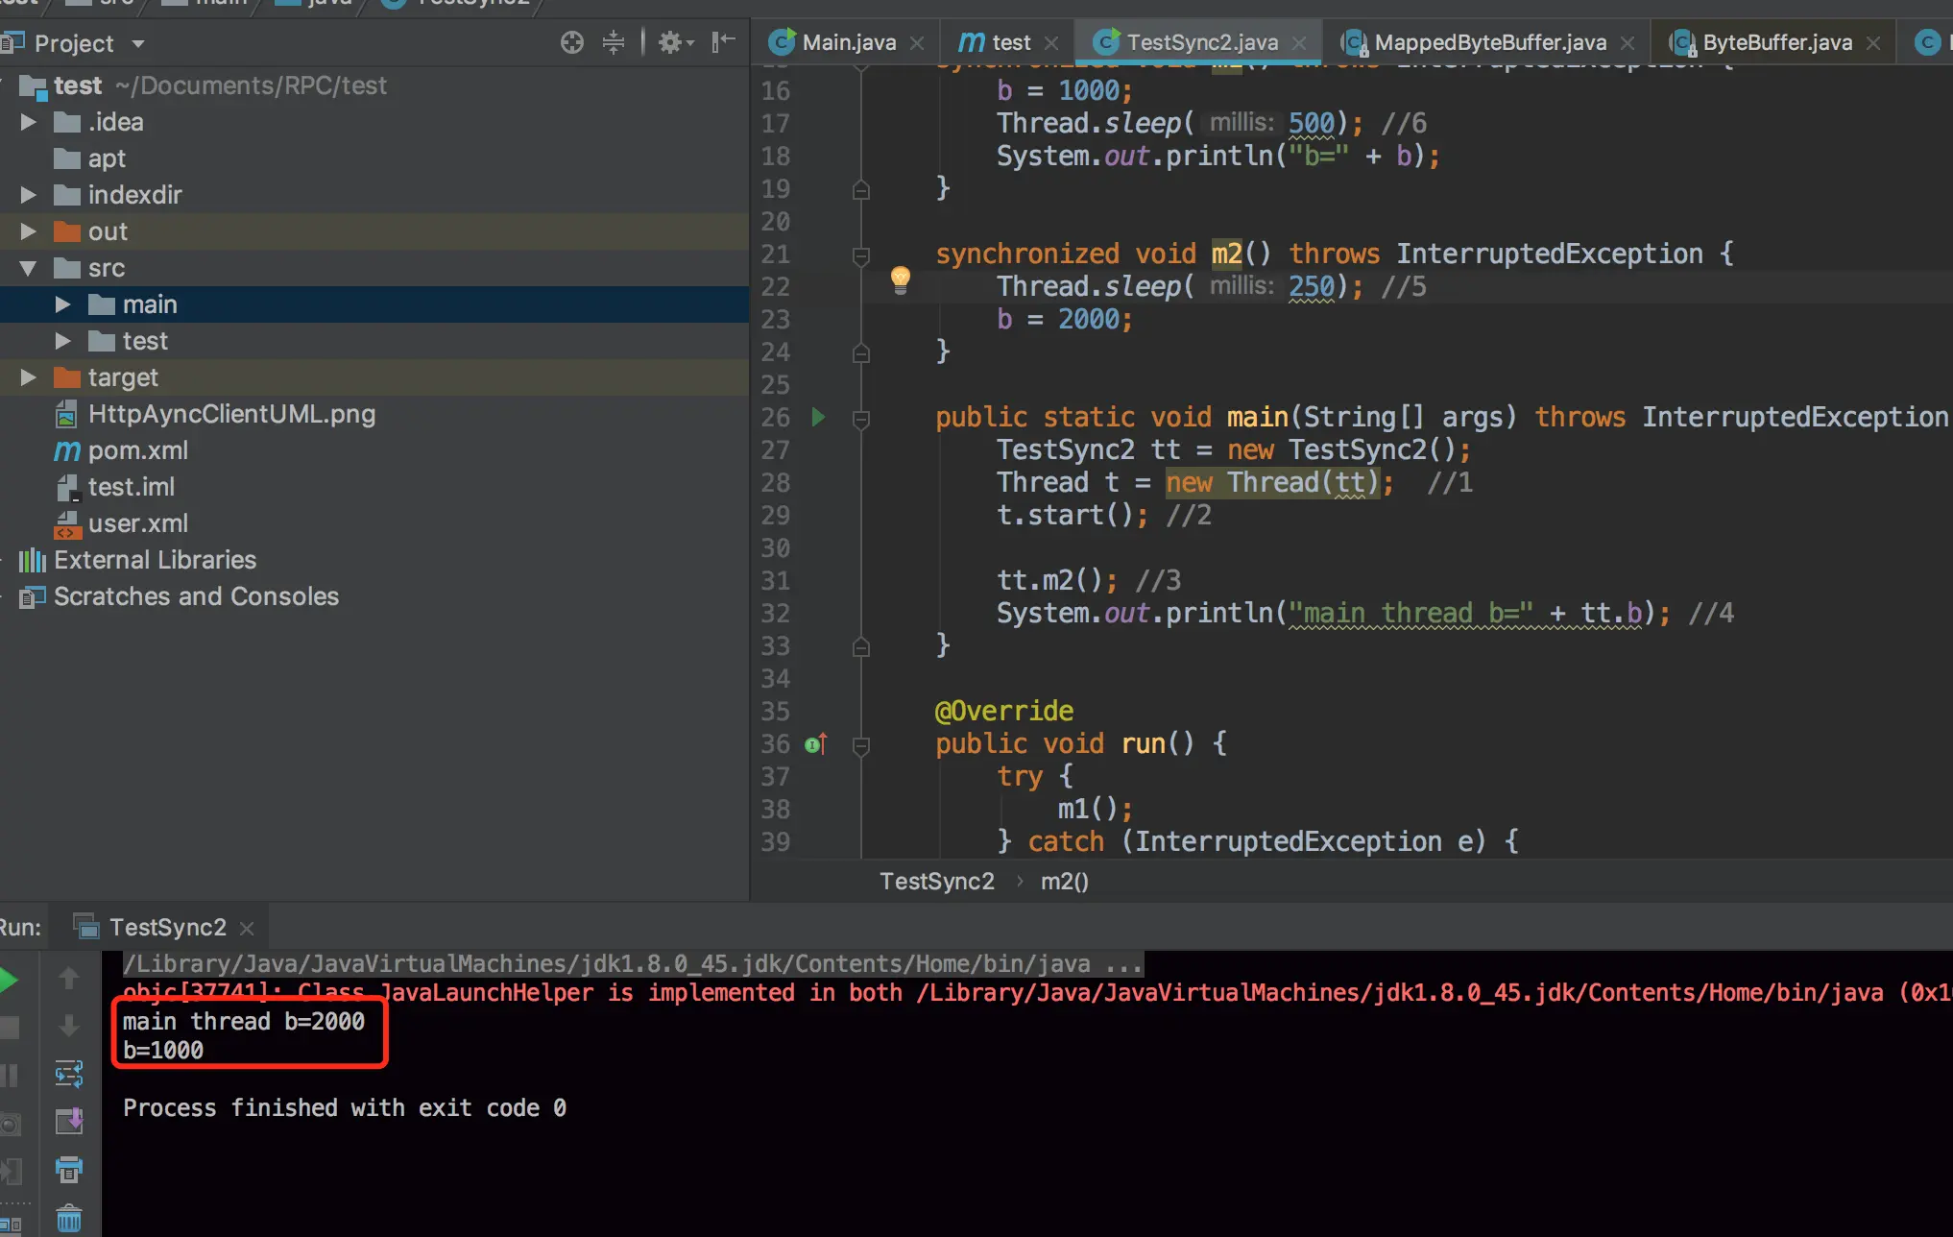The width and height of the screenshot is (1953, 1237).
Task: Expand the target folder
Action: pos(28,377)
